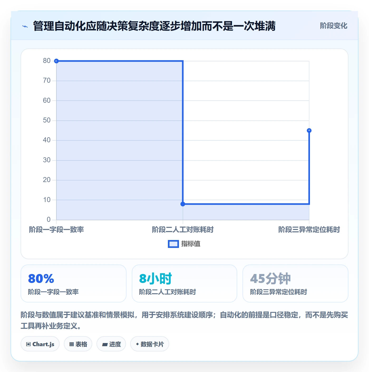This screenshot has height=372, width=369.
Task: Click the description paragraph starting 阶段与数值
Action: tap(184, 320)
